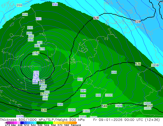Click the legend value '558'
Image resolution: width=163 pixels, height=126 pixels.
click(x=53, y=125)
